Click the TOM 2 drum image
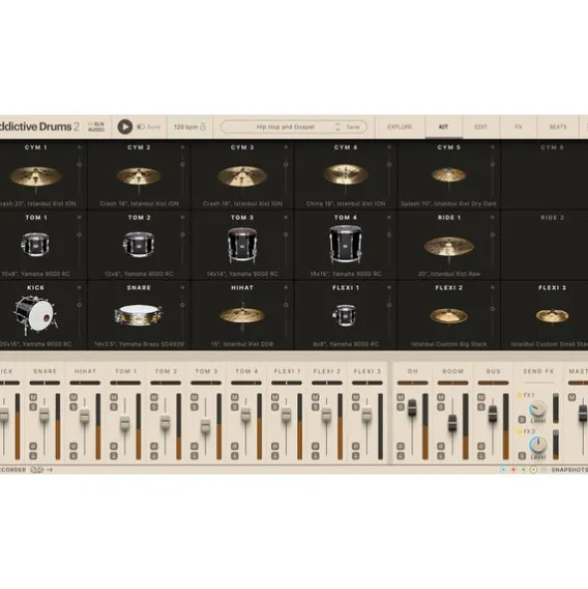Screen dimensions: 588x589 coord(139,244)
